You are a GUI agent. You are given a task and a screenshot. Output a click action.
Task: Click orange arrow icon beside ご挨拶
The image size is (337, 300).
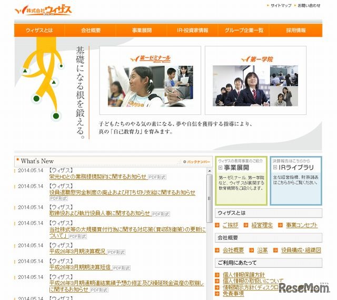pos(217,225)
